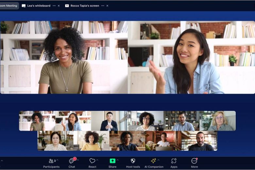This screenshot has height=170, width=255.
Task: Close Rocco Tapia's screen tab
Action: pos(107,6)
